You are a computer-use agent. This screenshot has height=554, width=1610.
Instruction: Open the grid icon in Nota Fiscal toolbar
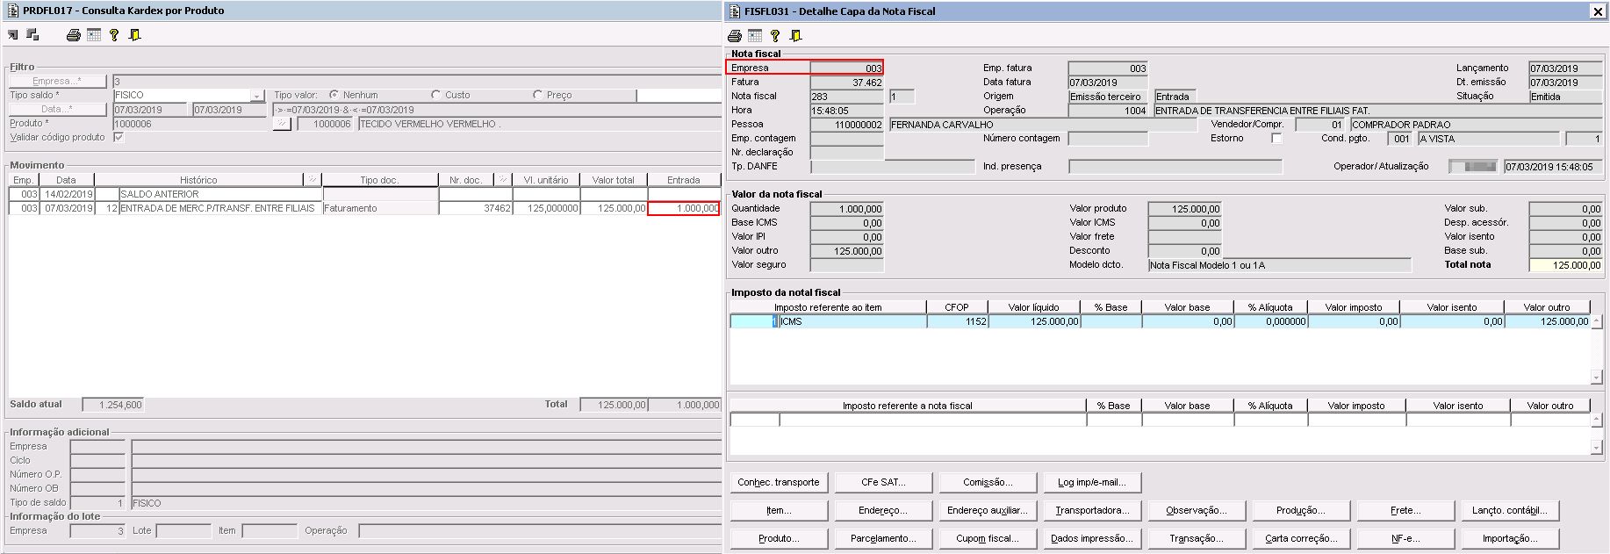pyautogui.click(x=755, y=36)
